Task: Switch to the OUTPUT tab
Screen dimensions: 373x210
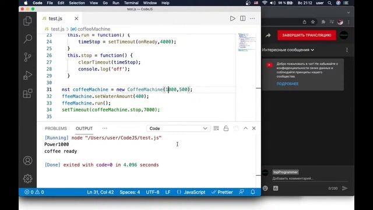Action: coord(84,128)
